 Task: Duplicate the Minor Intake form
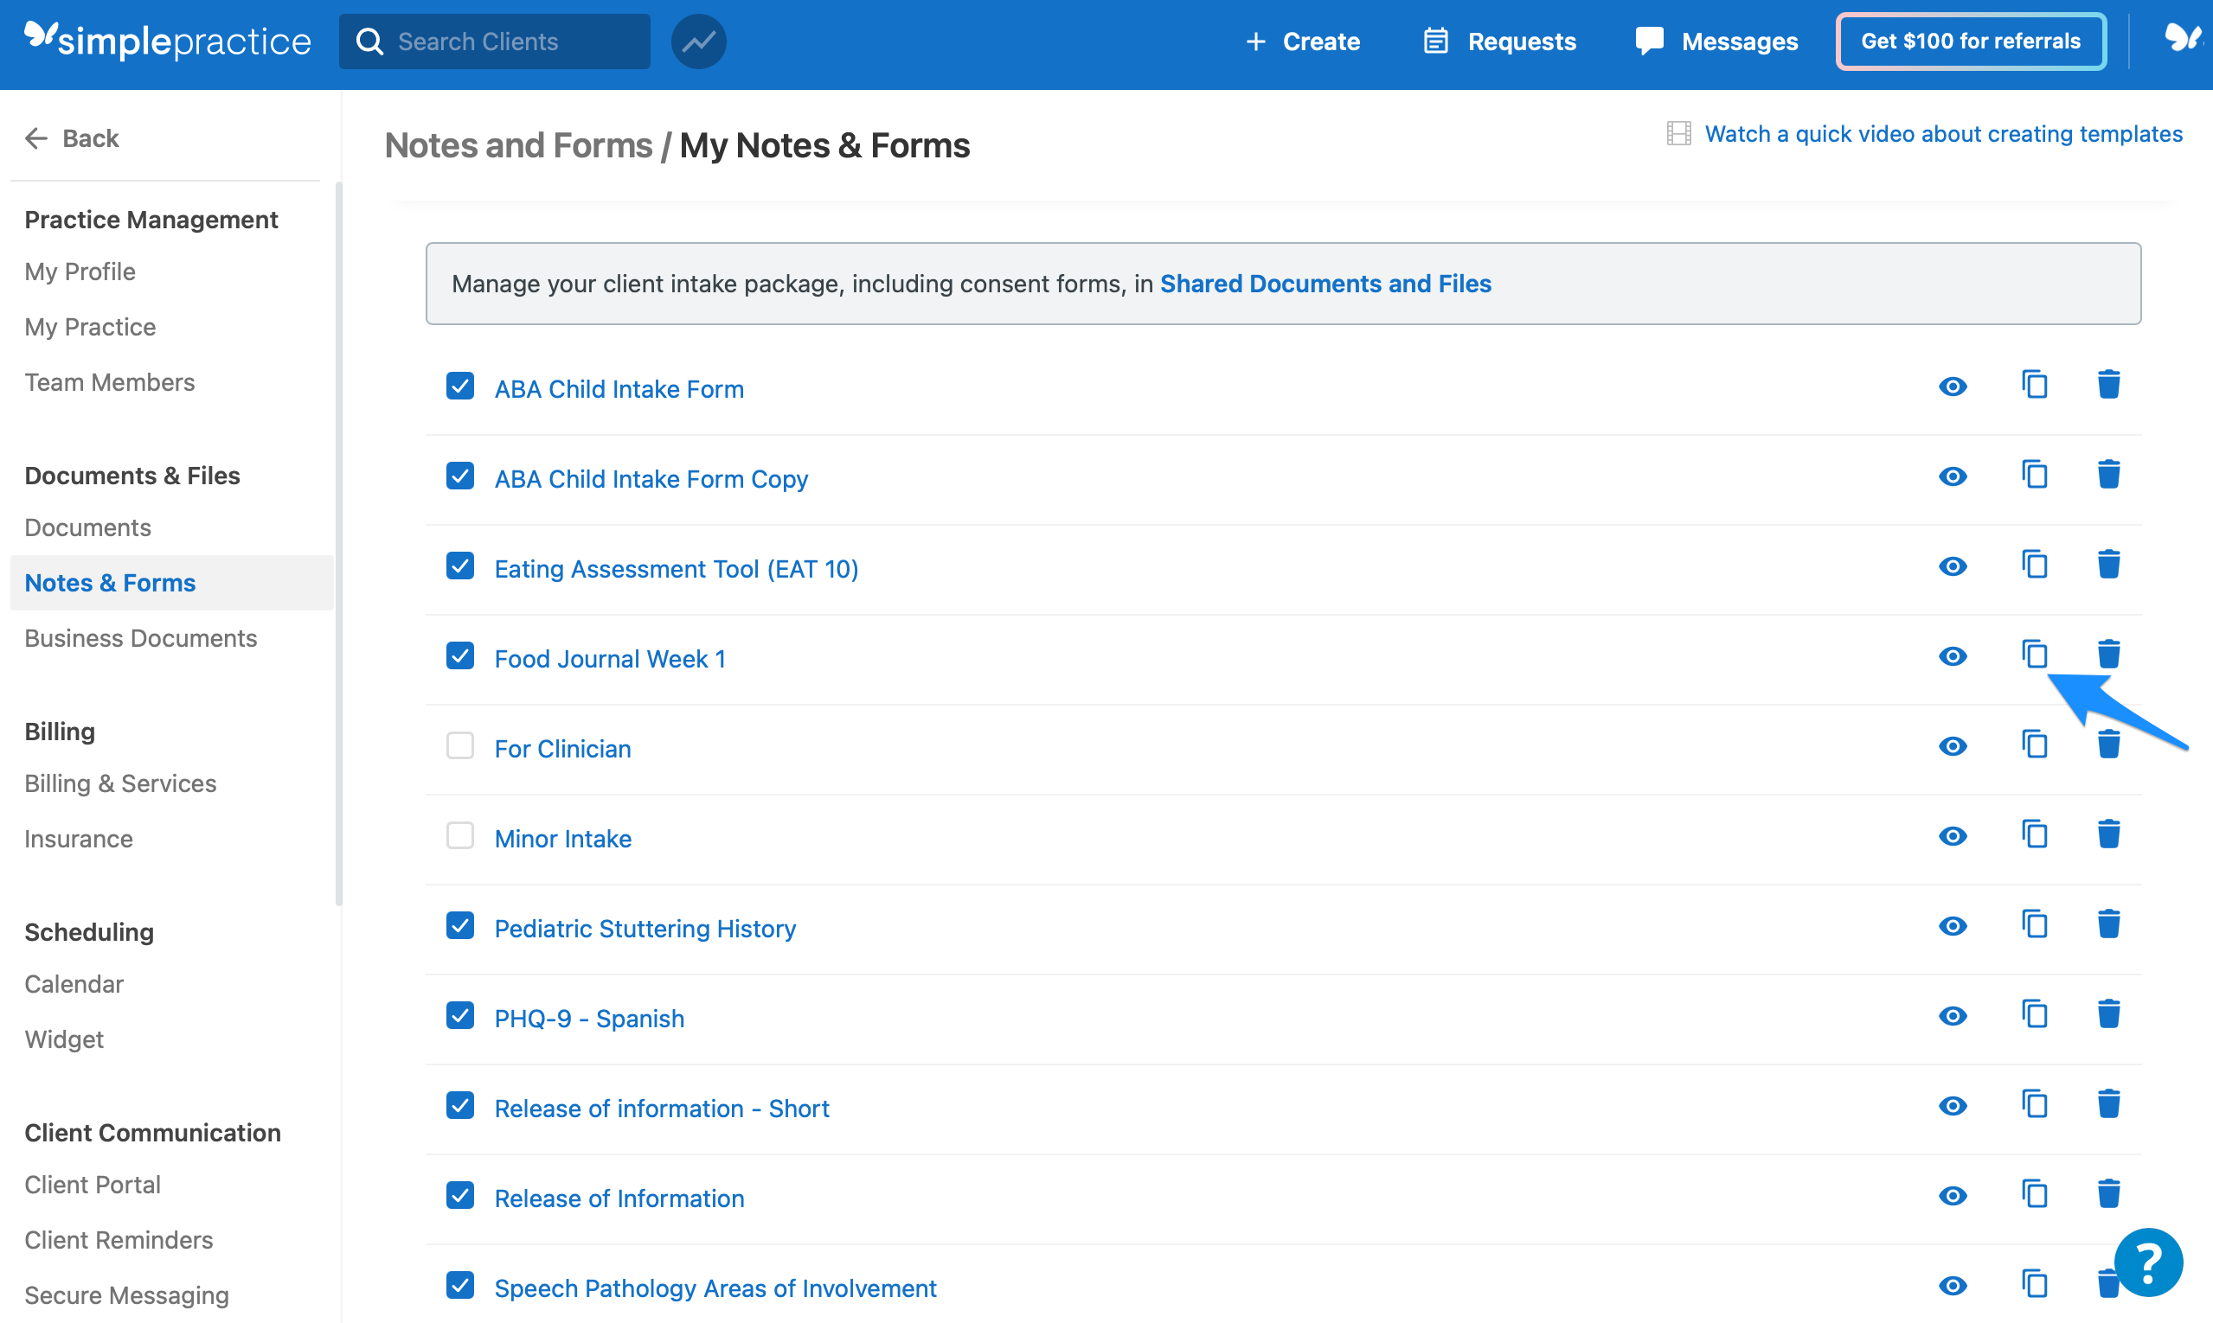(2034, 835)
